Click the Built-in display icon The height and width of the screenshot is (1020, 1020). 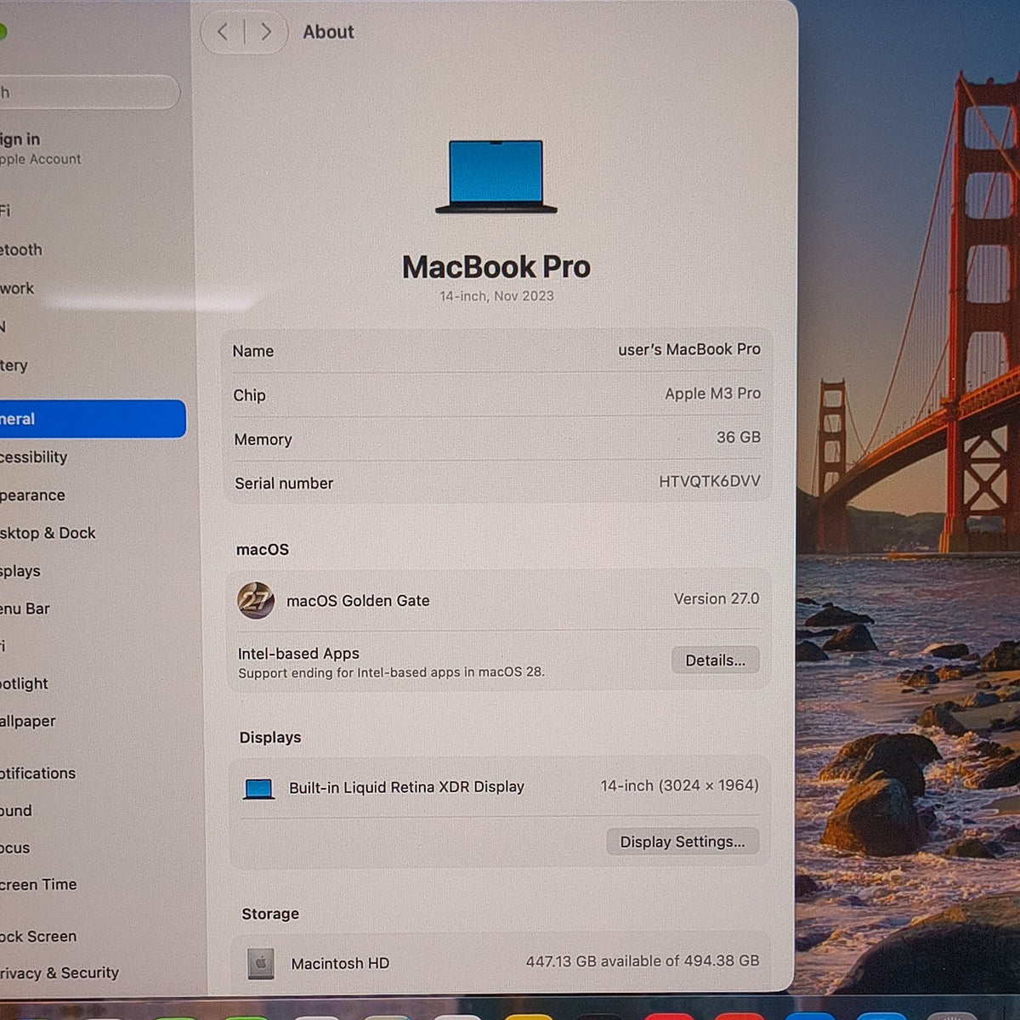tap(258, 790)
